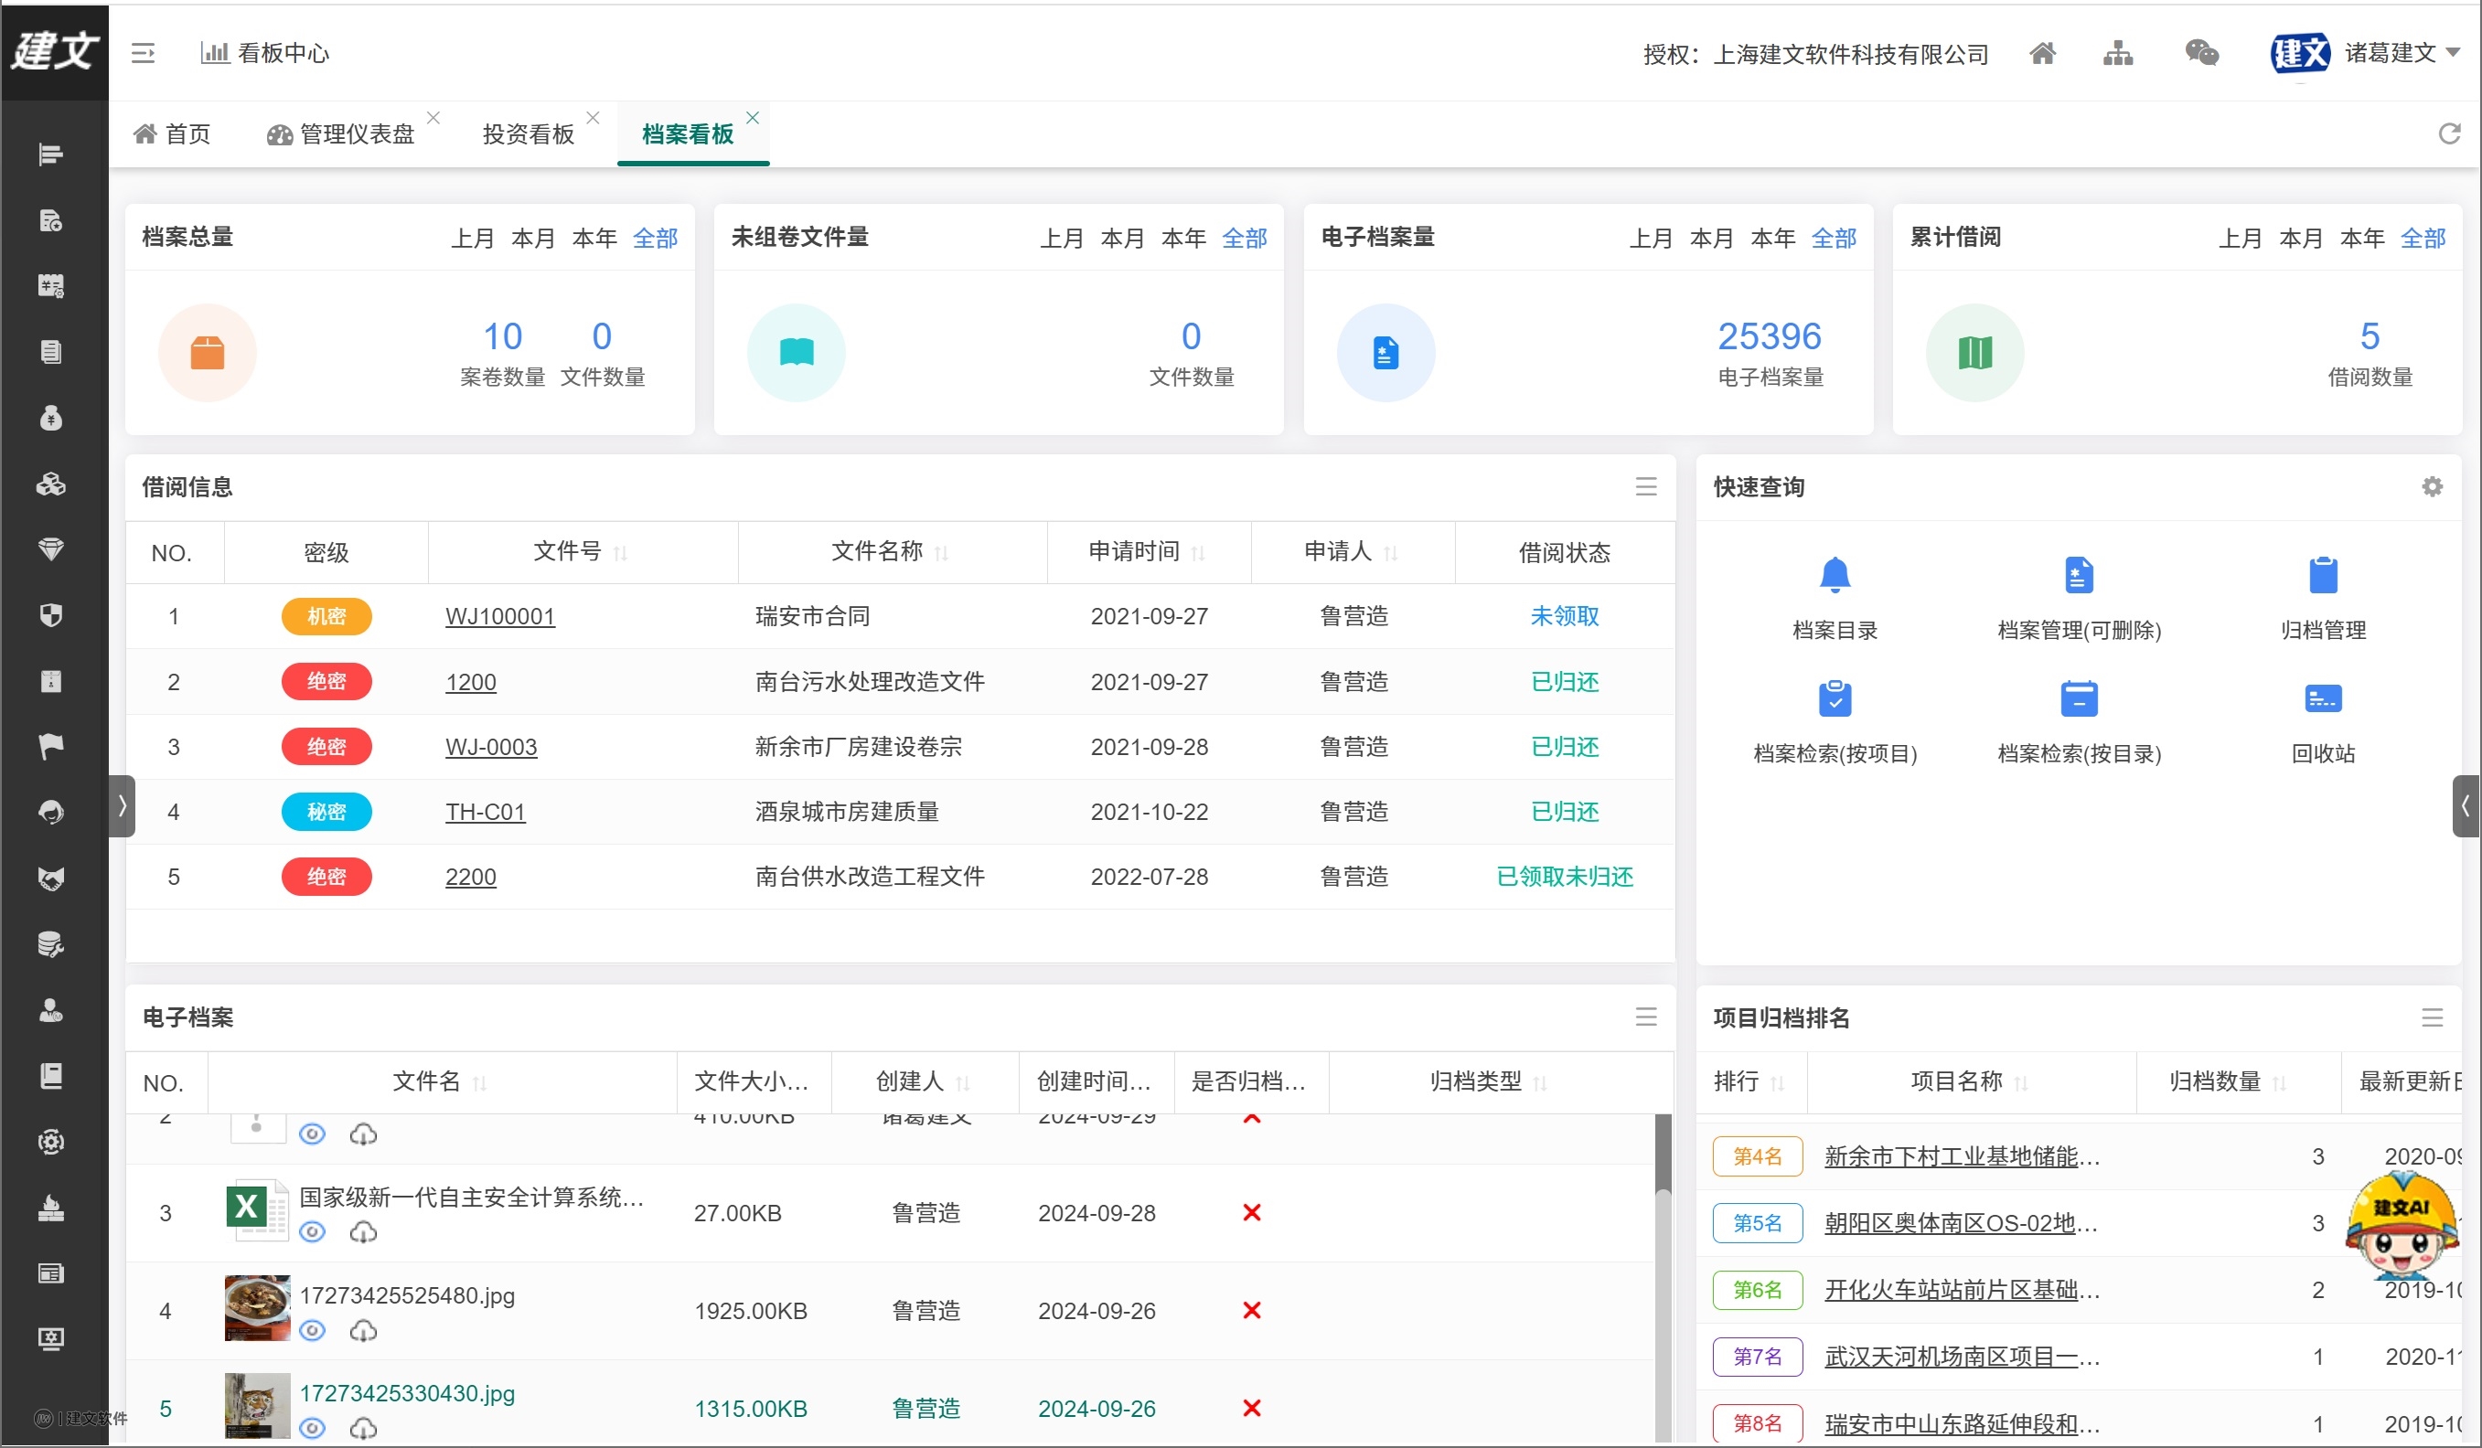This screenshot has height=1448, width=2482.
Task: Open 档案检索(按项目) in quick query panel
Action: coord(1834,699)
